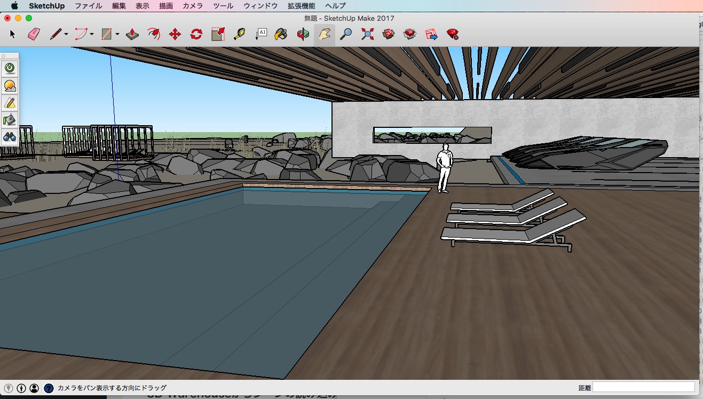The height and width of the screenshot is (399, 703).
Task: Activate the Rotate tool
Action: click(x=196, y=35)
